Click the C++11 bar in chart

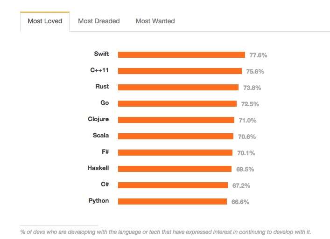180,71
